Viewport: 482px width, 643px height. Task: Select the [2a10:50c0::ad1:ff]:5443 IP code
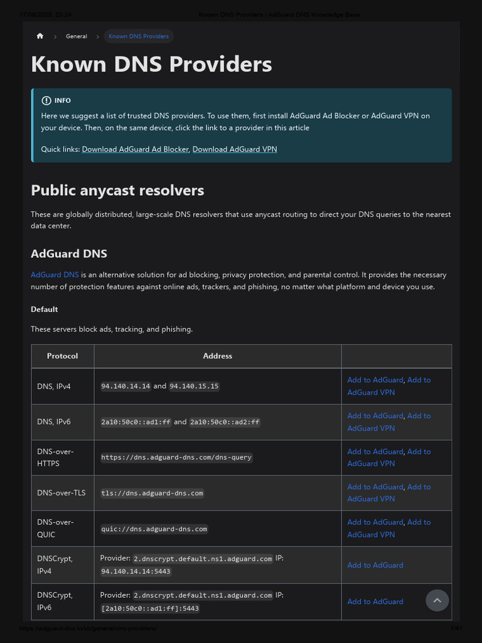150,608
